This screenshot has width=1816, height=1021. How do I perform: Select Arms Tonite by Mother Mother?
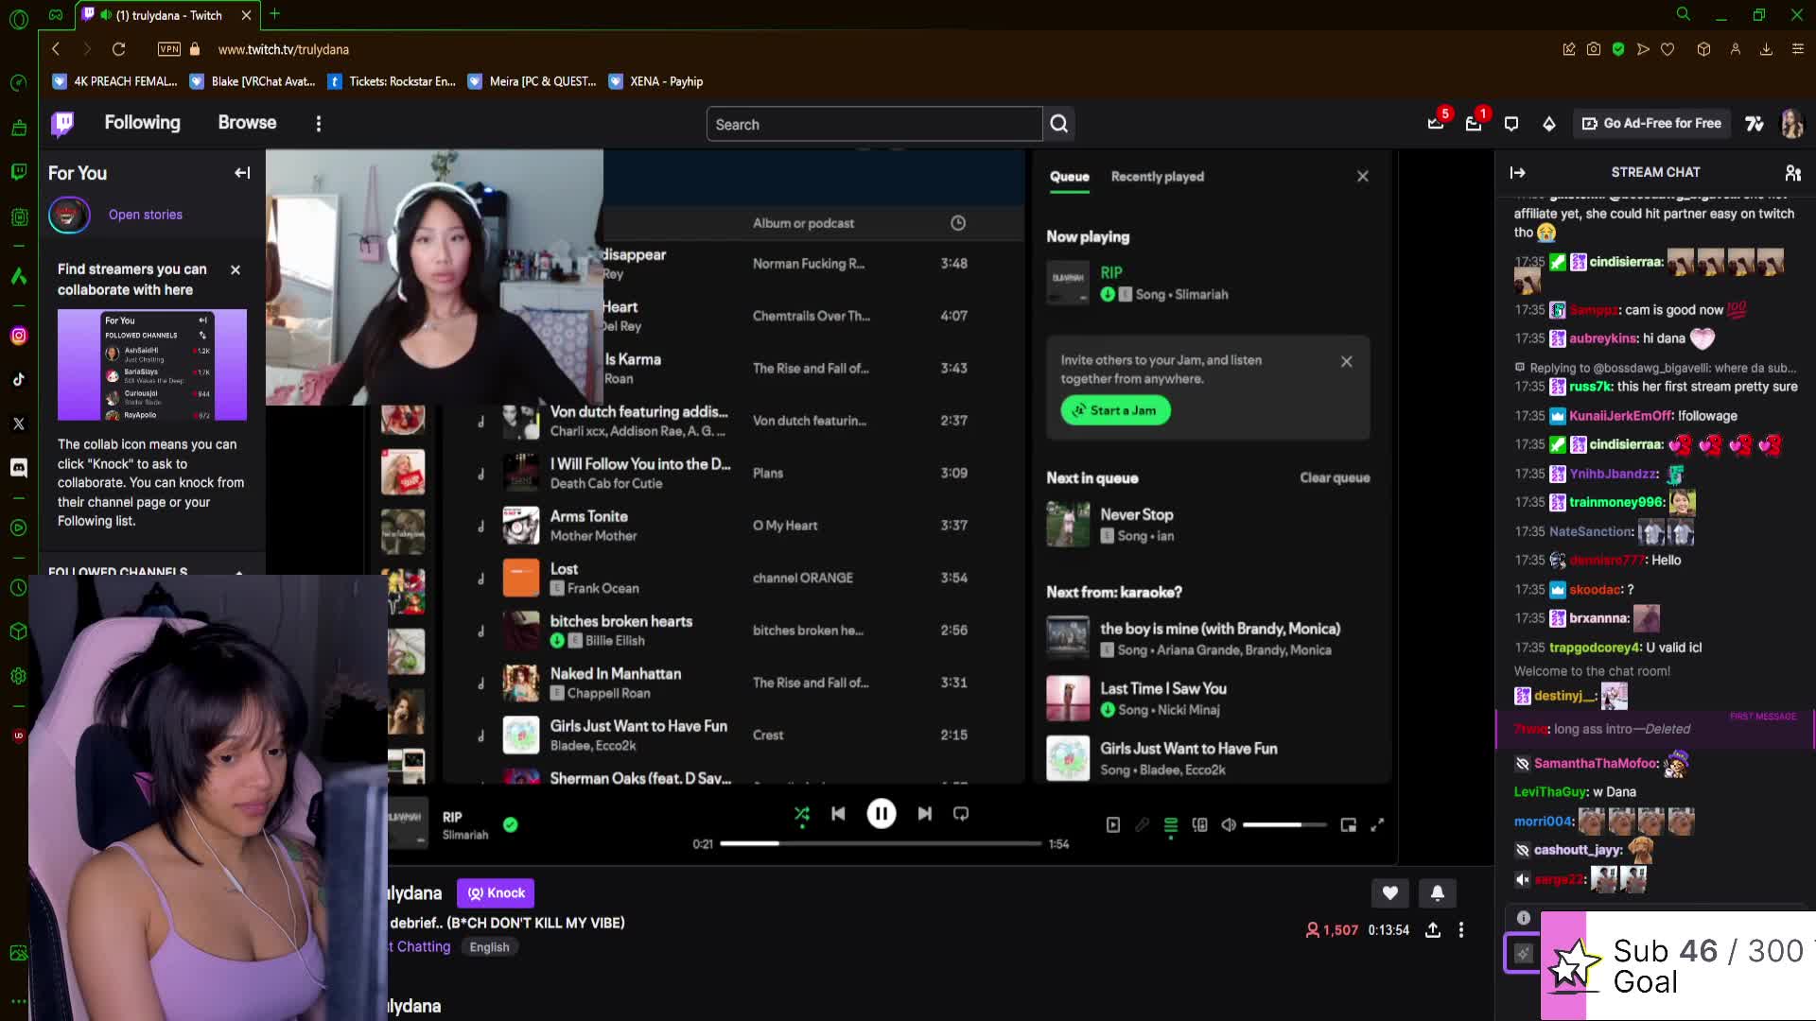pyautogui.click(x=732, y=526)
